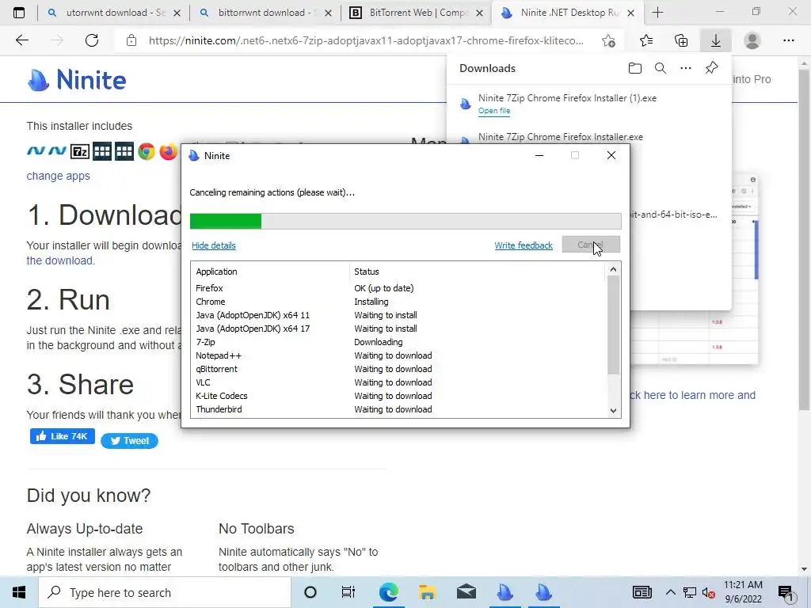This screenshot has width=811, height=608.
Task: Click Write feedback link
Action: pyautogui.click(x=524, y=245)
